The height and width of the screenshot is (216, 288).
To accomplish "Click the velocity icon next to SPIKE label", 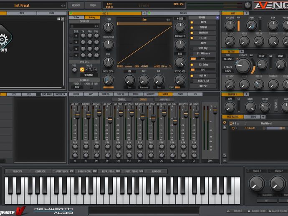I will pyautogui.click(x=260, y=18).
